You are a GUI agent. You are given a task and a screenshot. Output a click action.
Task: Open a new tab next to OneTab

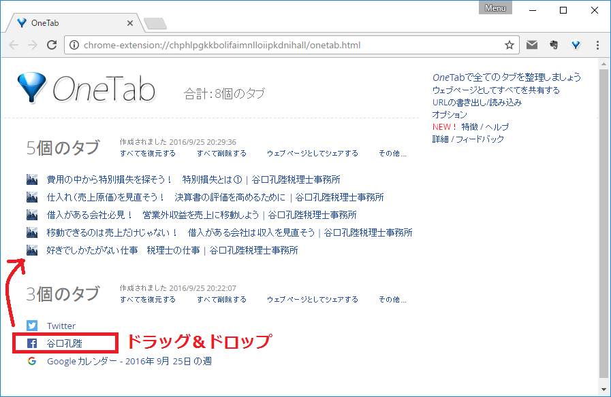(x=155, y=24)
